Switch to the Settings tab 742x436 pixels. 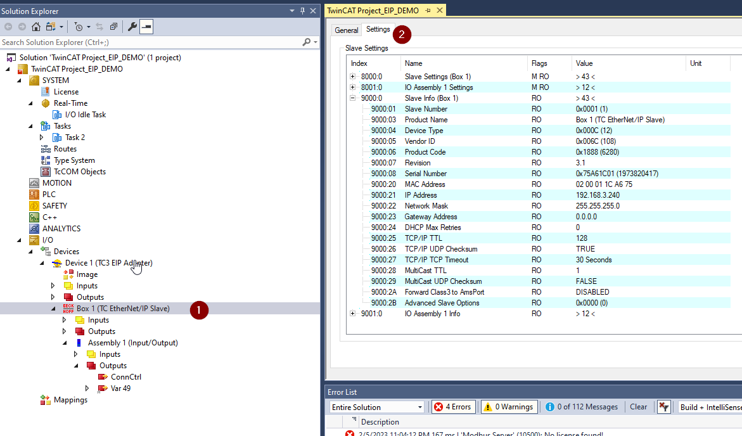(x=378, y=29)
